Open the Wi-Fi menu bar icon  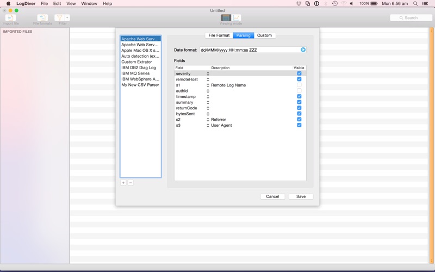point(344,4)
